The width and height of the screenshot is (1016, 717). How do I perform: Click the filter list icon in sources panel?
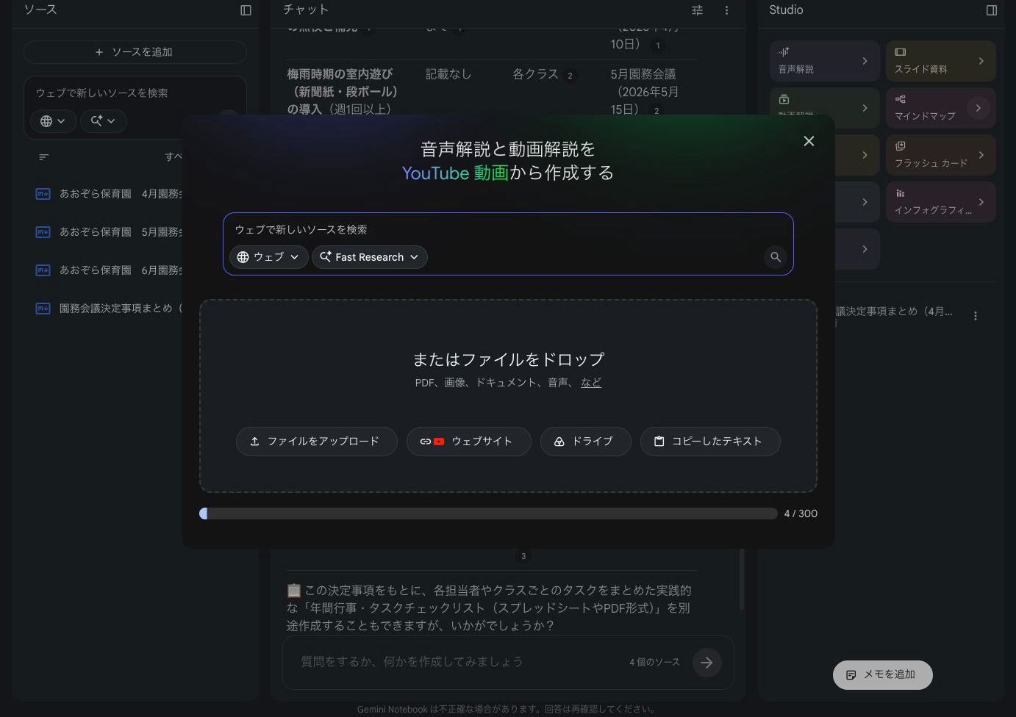(x=44, y=156)
